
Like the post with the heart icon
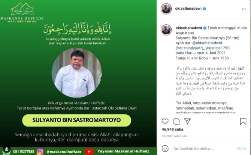[x=165, y=121]
